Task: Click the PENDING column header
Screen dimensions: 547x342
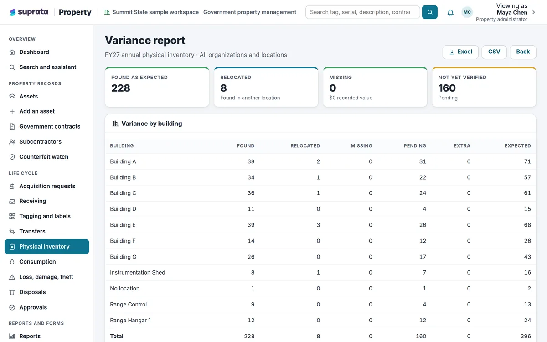Action: tap(415, 146)
